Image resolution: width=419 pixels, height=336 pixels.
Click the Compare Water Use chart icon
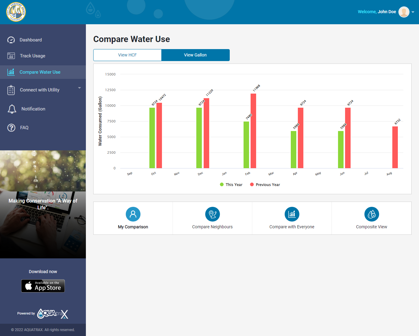(x=11, y=72)
